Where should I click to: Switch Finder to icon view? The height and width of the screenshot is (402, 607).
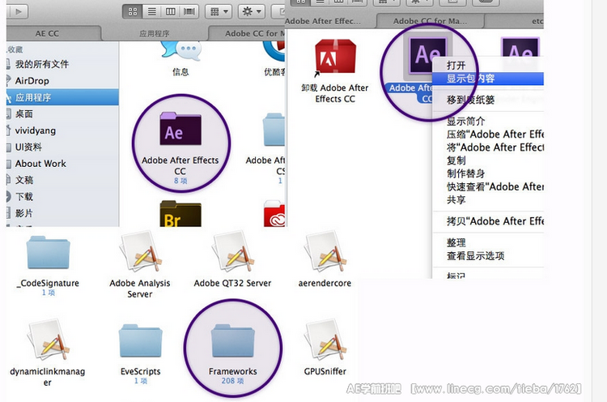133,11
